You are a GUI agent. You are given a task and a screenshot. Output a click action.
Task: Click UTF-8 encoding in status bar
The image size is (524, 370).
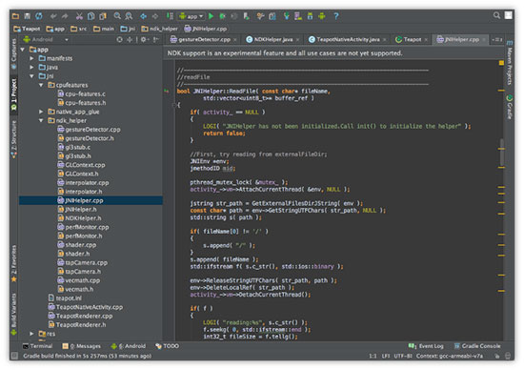(x=403, y=356)
